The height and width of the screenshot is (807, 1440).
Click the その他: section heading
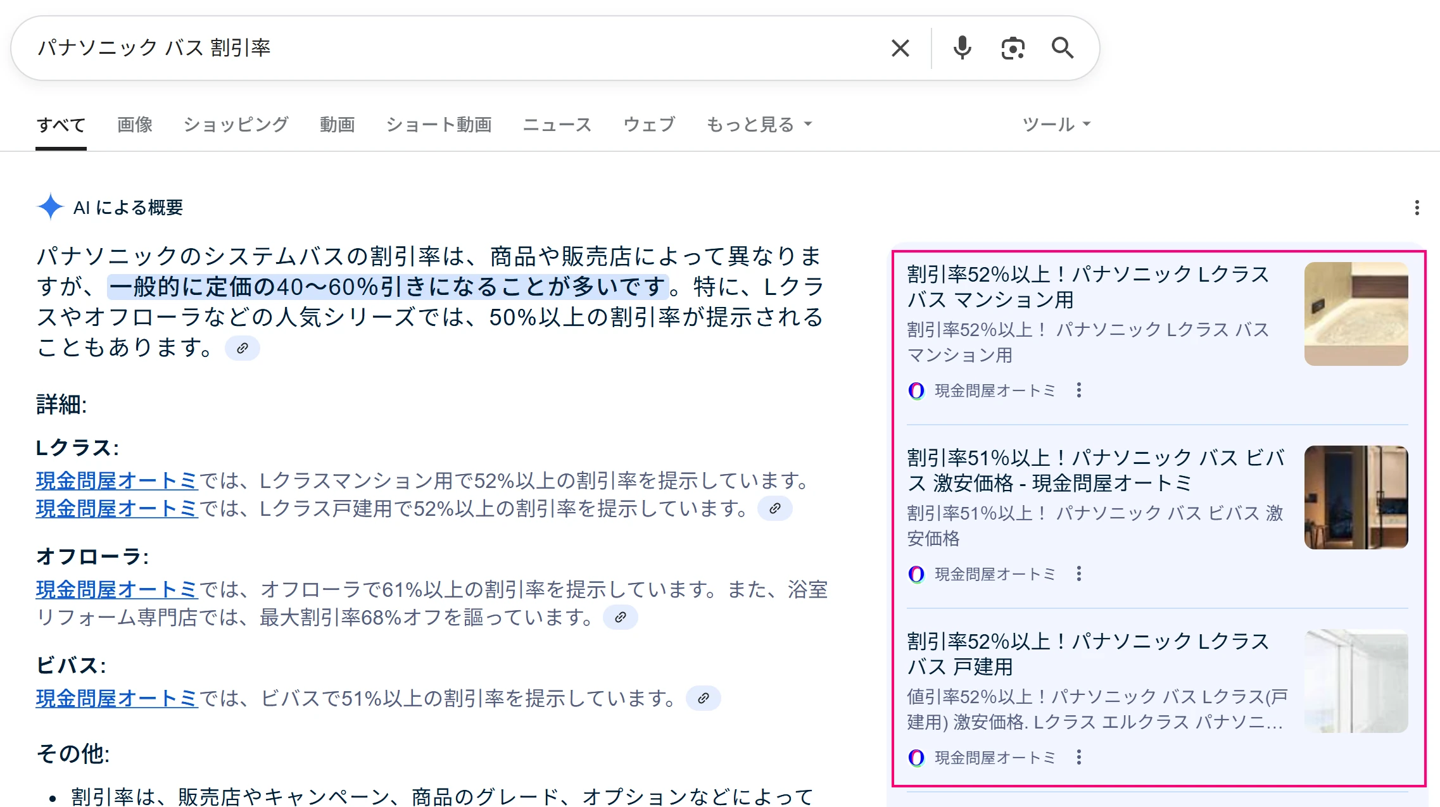pyautogui.click(x=73, y=753)
